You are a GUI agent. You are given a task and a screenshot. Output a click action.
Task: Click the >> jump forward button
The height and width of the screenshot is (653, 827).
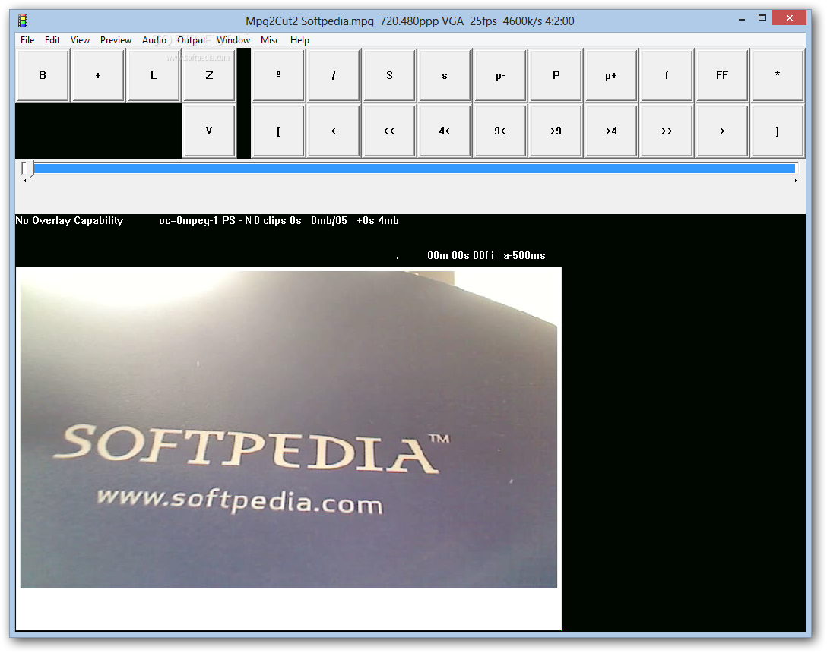667,131
